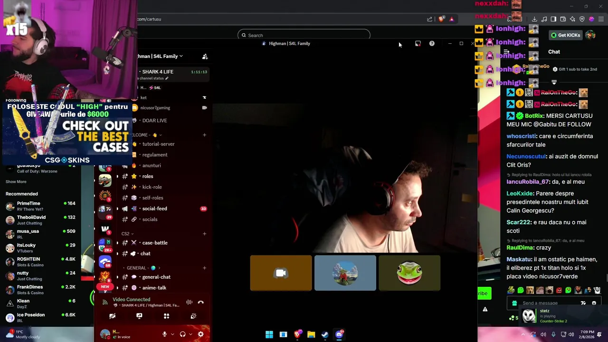Open Windows Start menu

(x=269, y=334)
